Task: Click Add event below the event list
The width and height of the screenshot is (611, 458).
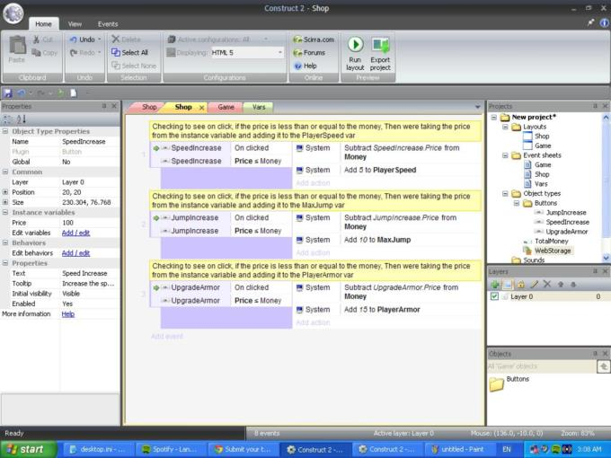Action: tap(167, 336)
